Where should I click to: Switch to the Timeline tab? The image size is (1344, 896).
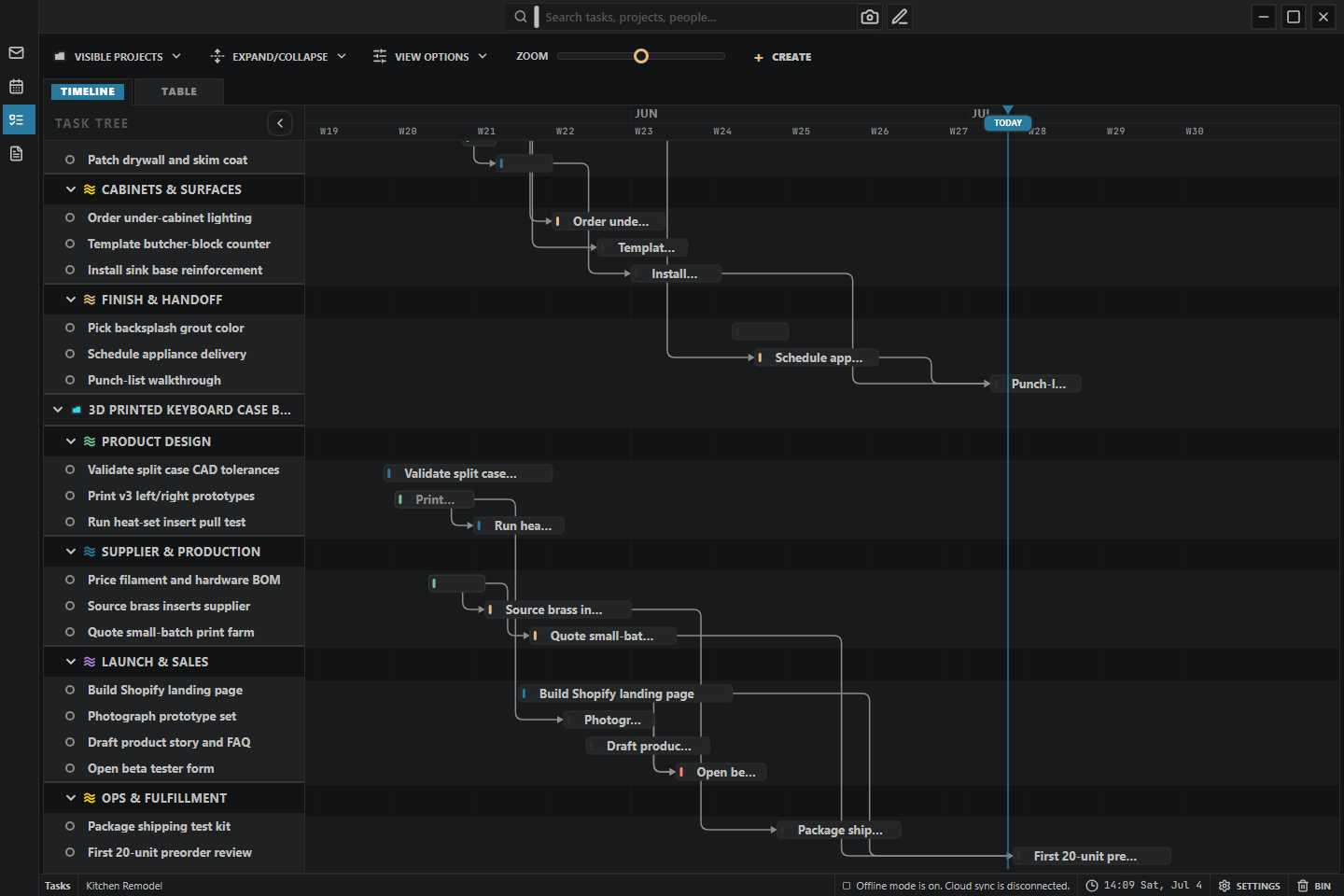(88, 91)
